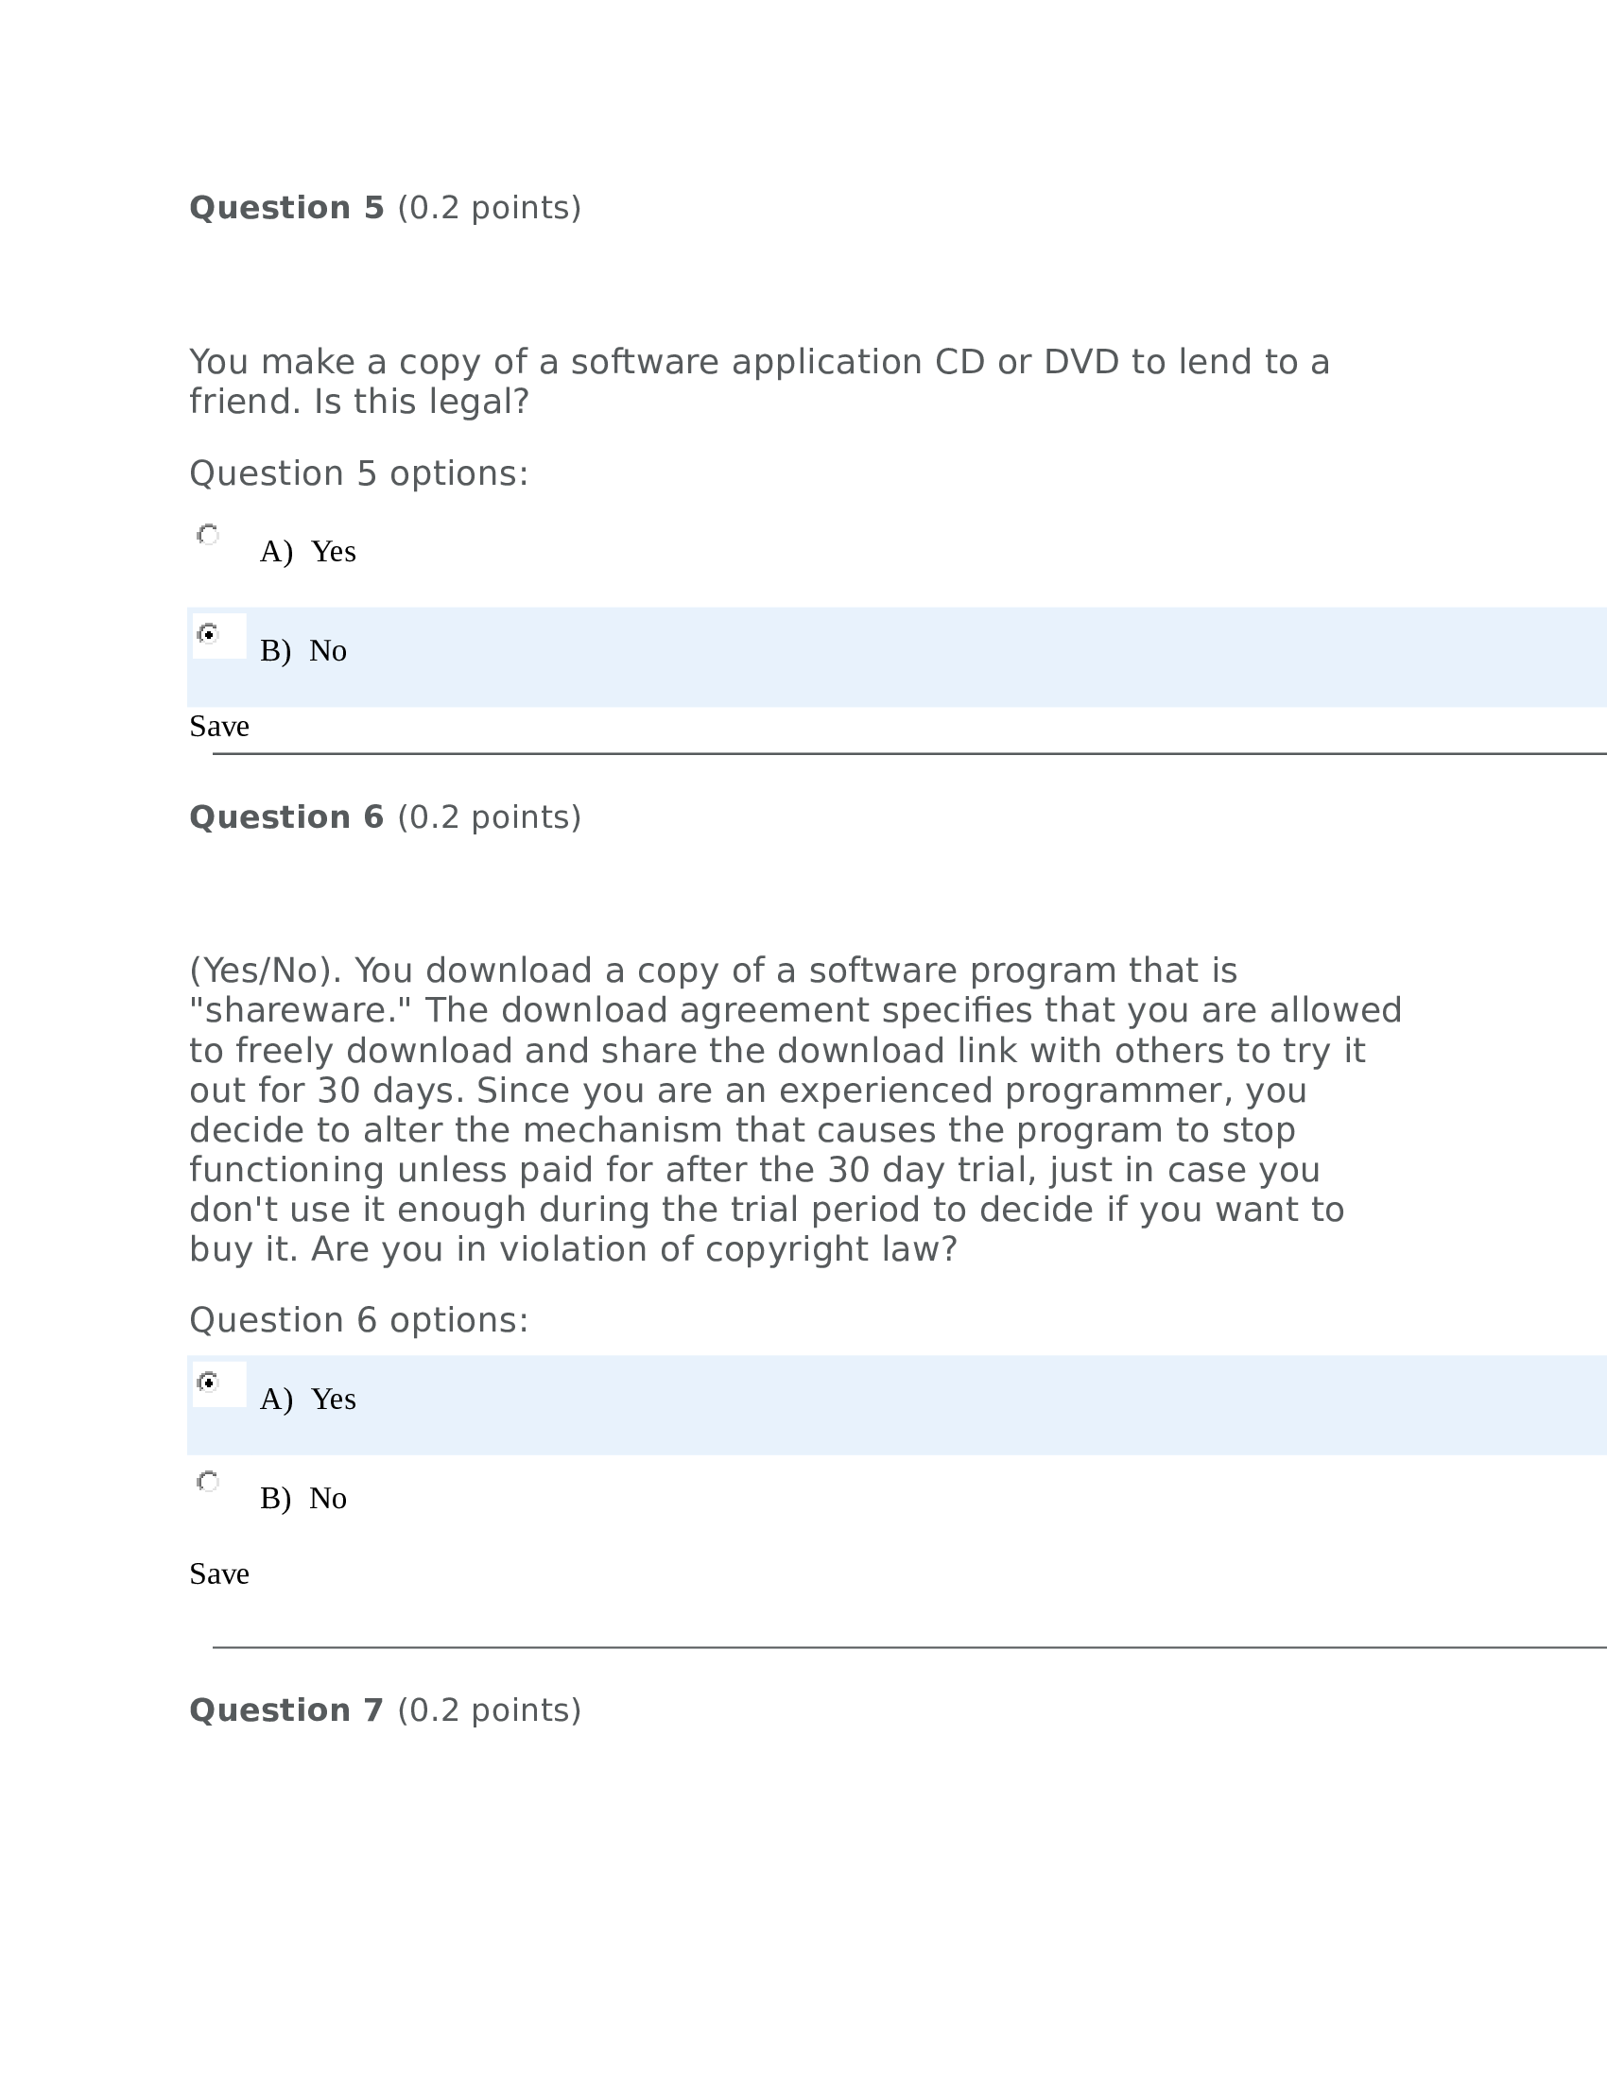This screenshot has width=1607, height=2079.
Task: Select the Yes radio button for Question 5
Action: tap(209, 535)
